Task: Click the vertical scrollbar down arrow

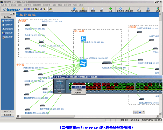Action: pyautogui.click(x=160, y=113)
